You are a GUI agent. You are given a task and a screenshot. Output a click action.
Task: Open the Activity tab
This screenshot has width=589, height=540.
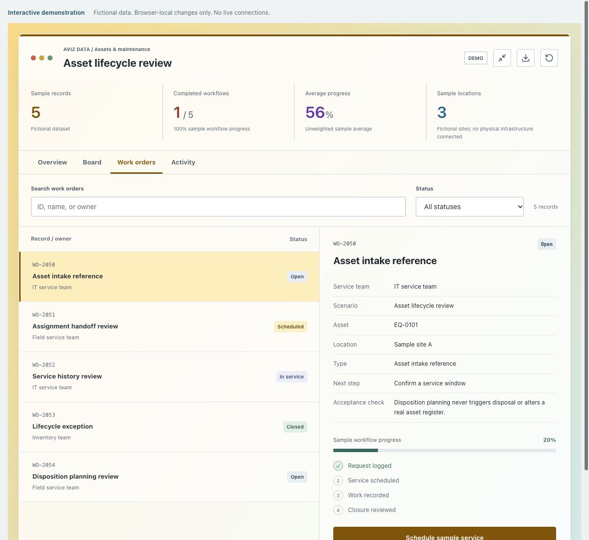(x=183, y=162)
